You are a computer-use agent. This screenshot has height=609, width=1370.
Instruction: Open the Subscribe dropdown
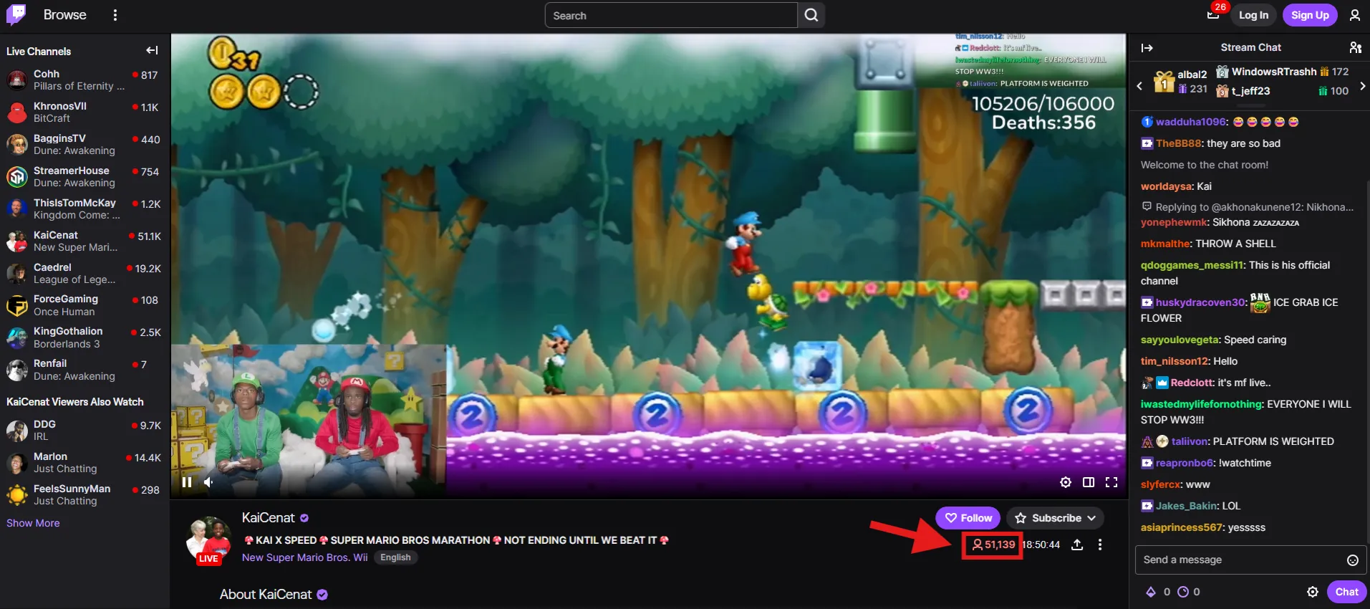pyautogui.click(x=1056, y=518)
